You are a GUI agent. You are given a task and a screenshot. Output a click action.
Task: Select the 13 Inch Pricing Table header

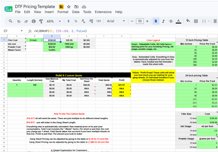pyautogui.click(x=197, y=40)
